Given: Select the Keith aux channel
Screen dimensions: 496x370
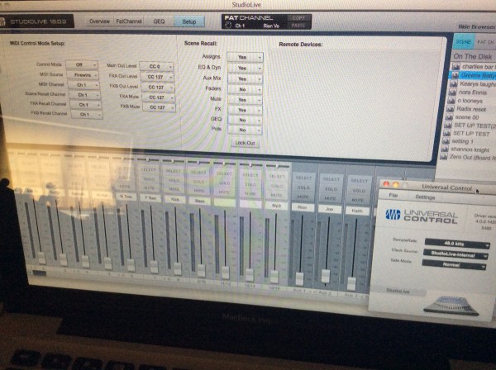Looking at the screenshot, I should point(359,181).
